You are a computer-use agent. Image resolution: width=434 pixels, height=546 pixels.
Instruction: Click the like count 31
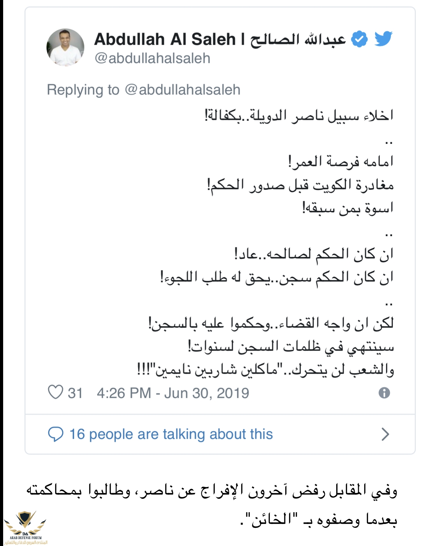[x=75, y=393]
